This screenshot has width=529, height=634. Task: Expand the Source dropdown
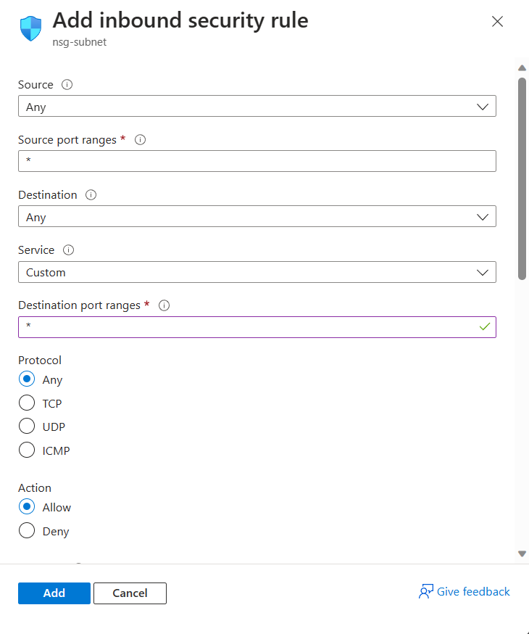[x=483, y=106]
